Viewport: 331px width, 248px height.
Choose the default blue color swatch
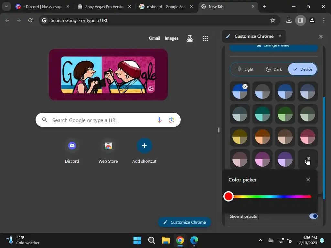click(240, 91)
